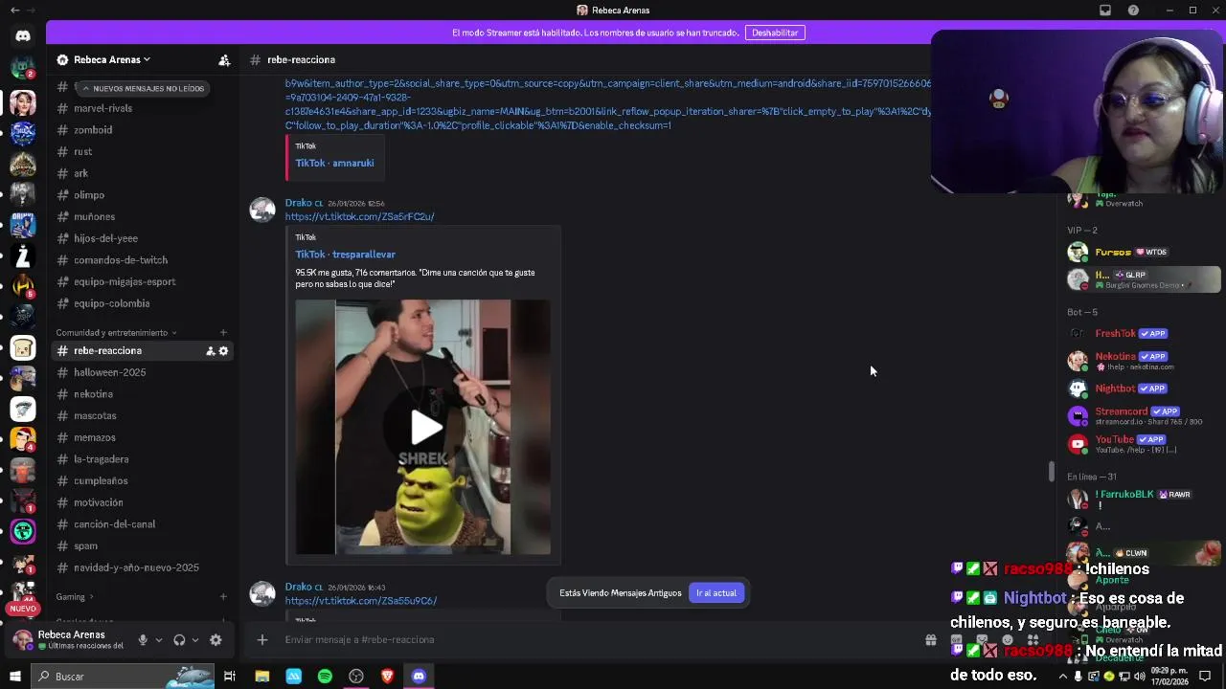Open OBS Studio from the taskbar

(x=356, y=677)
